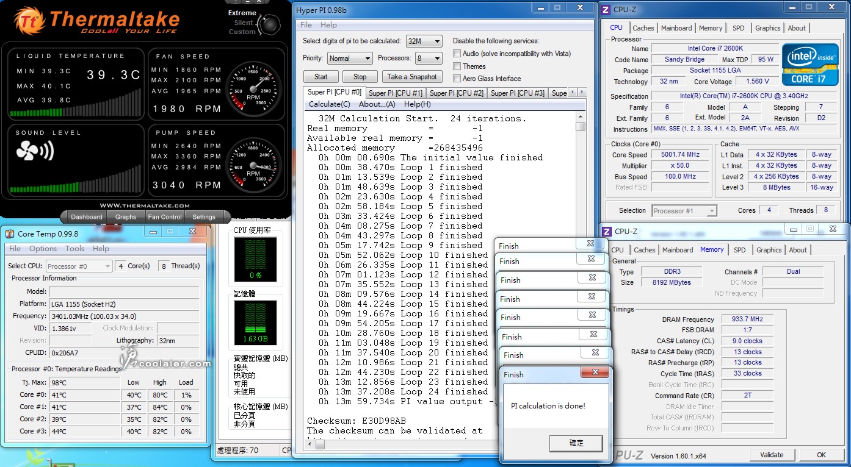Click Super PI horizontal scrollbar thumb
This screenshot has height=467, width=851.
pos(320,445)
